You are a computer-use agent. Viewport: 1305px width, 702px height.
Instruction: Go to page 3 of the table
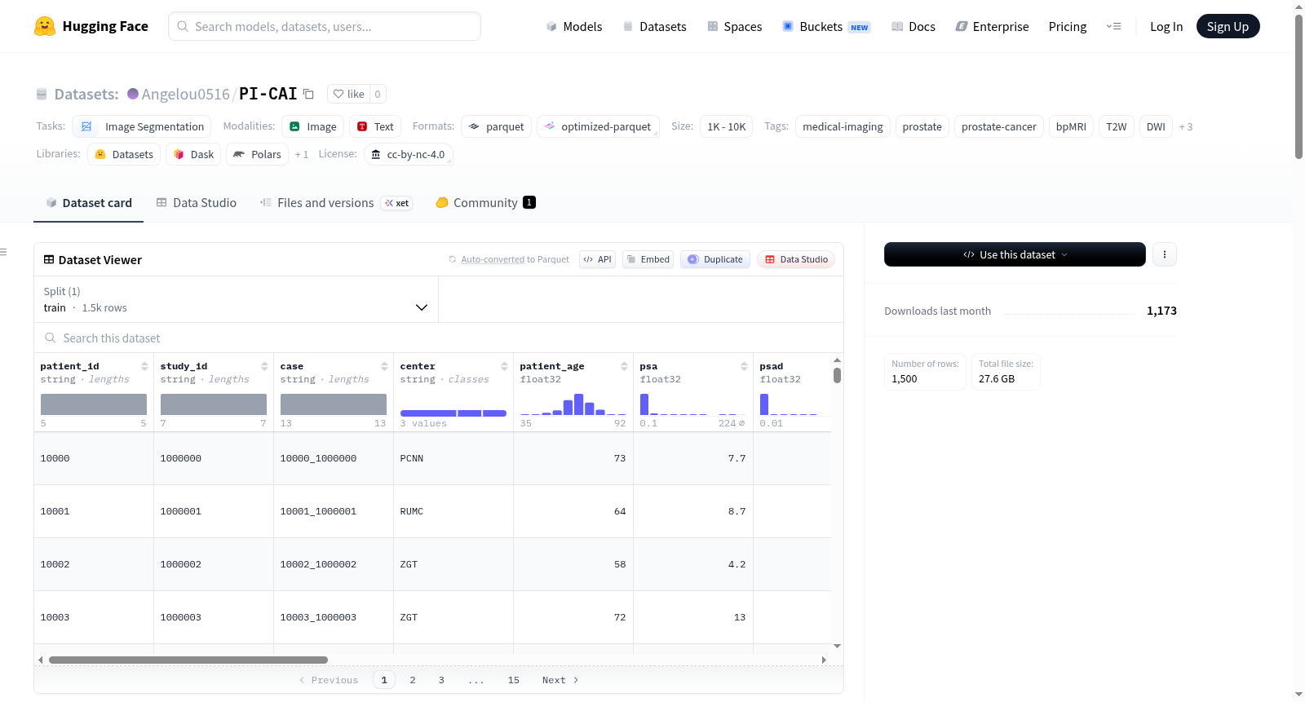pos(441,680)
